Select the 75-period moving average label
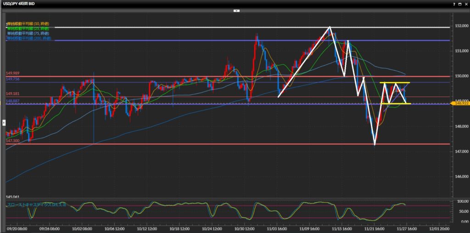The image size is (470, 233). coord(28,33)
